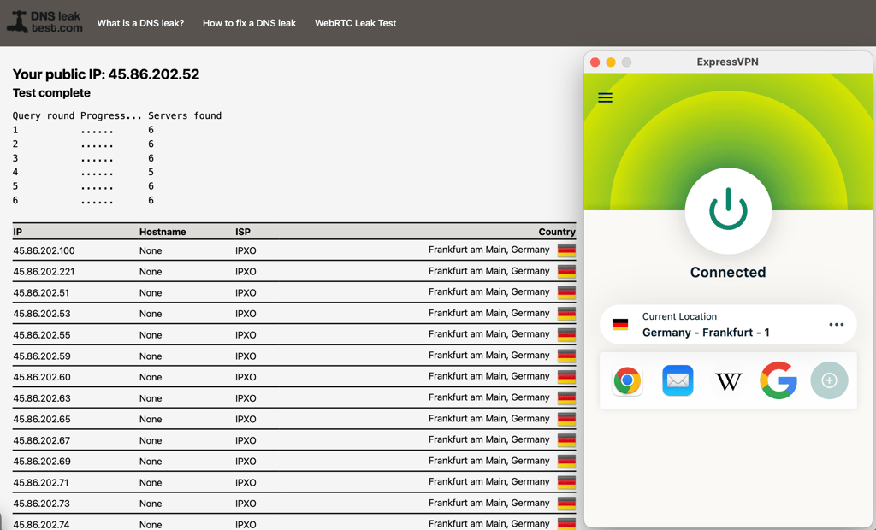
Task: Open the location options three-dot menu
Action: pos(836,325)
